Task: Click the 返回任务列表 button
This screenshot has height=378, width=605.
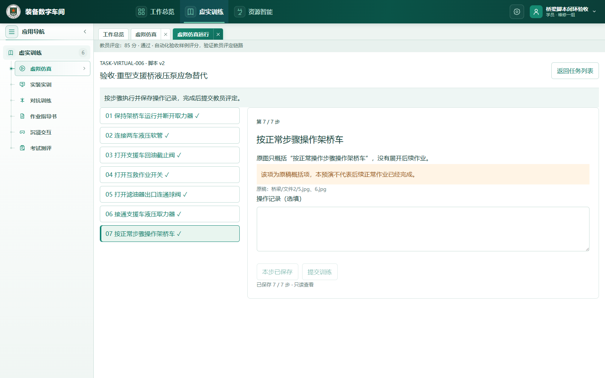Action: [x=575, y=71]
